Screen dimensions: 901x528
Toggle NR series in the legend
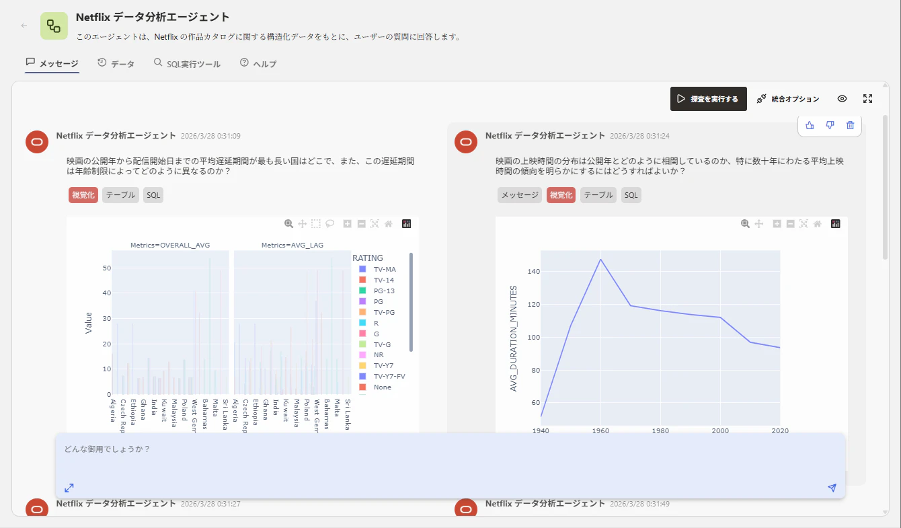373,354
